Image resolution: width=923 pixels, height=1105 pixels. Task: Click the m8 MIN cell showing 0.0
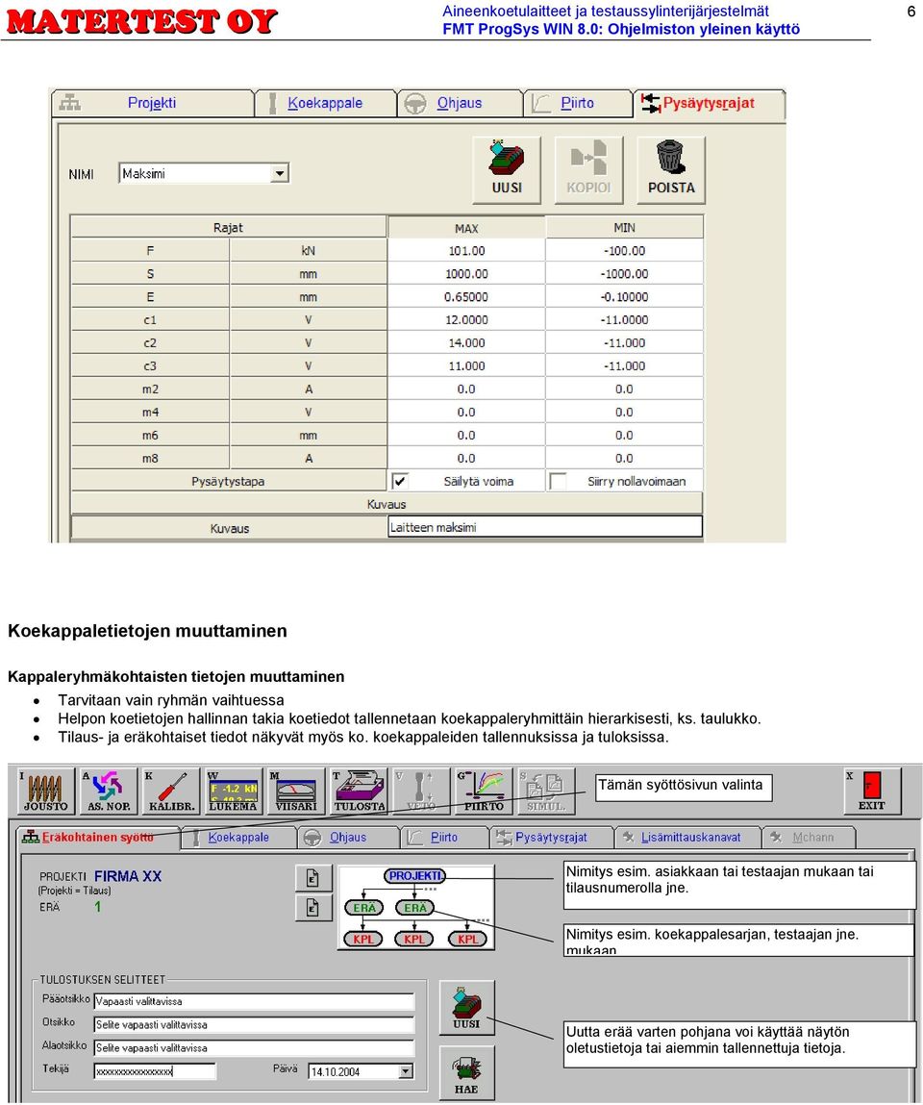(x=624, y=458)
